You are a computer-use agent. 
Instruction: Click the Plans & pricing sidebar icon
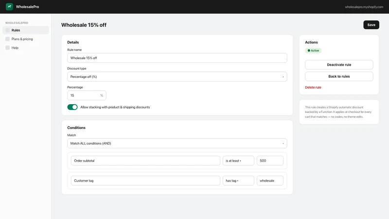pos(7,39)
